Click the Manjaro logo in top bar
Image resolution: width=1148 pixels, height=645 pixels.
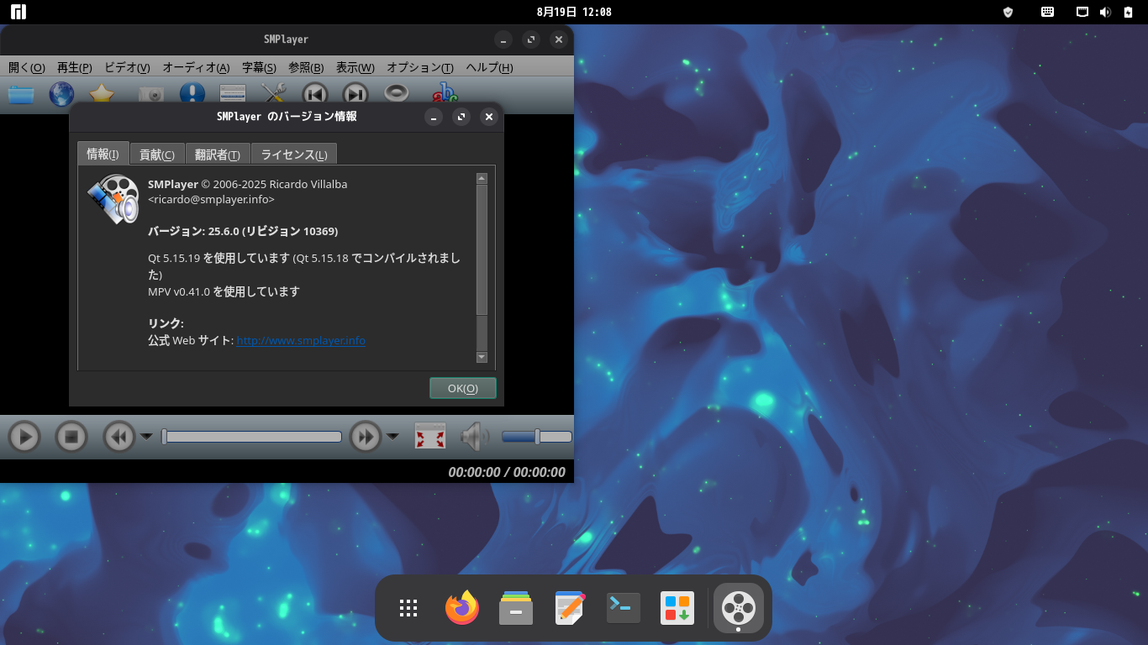[x=18, y=12]
